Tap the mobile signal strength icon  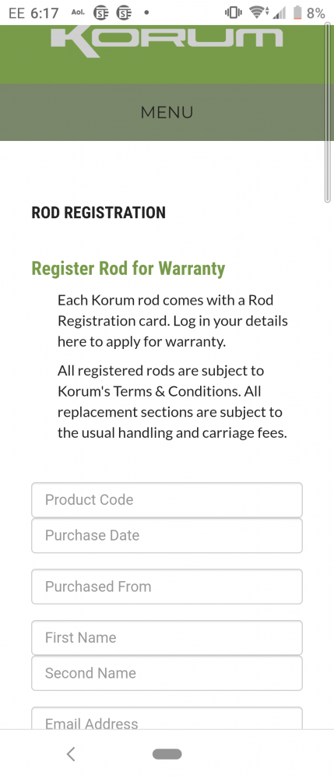[x=280, y=13]
